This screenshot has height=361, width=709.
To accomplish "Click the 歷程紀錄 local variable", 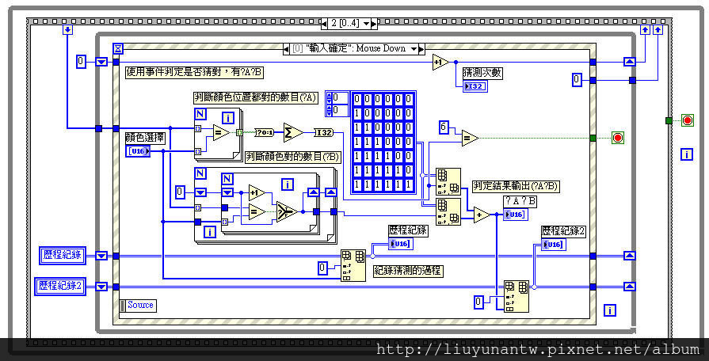I will [63, 255].
